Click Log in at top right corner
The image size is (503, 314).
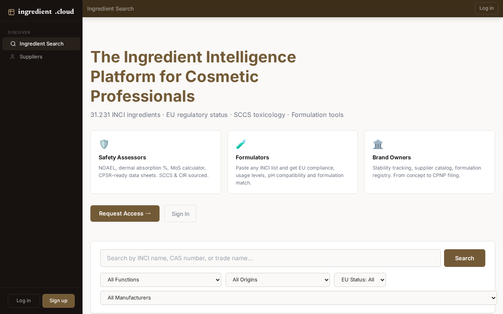486,8
